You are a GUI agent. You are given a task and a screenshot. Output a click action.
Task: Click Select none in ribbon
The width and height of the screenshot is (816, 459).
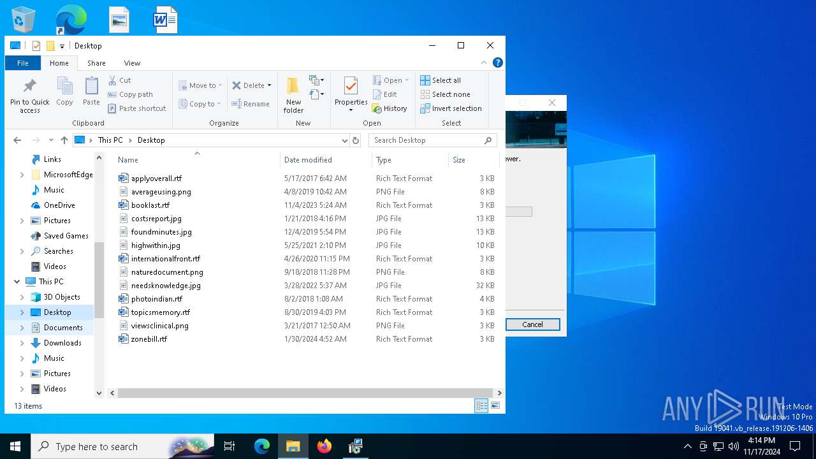(445, 94)
